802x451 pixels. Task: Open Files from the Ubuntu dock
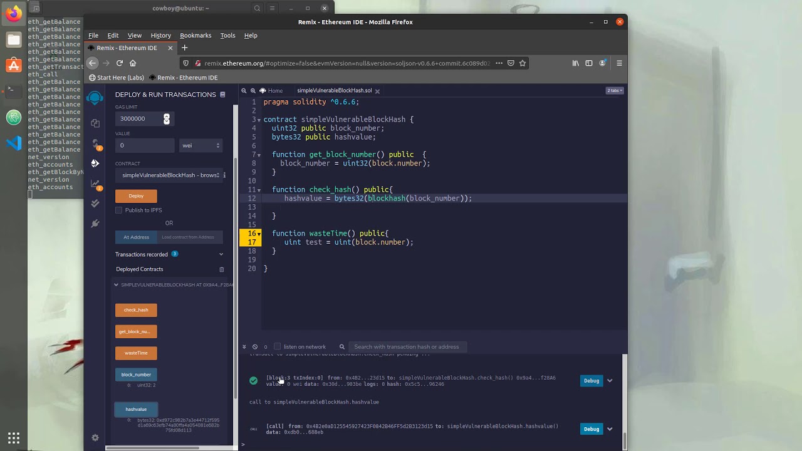click(x=14, y=39)
